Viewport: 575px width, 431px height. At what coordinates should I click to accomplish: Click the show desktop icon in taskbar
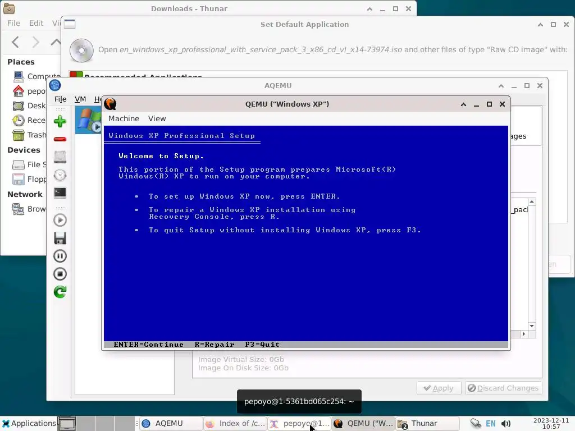[67, 424]
